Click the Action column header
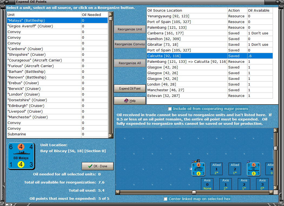 (237, 10)
